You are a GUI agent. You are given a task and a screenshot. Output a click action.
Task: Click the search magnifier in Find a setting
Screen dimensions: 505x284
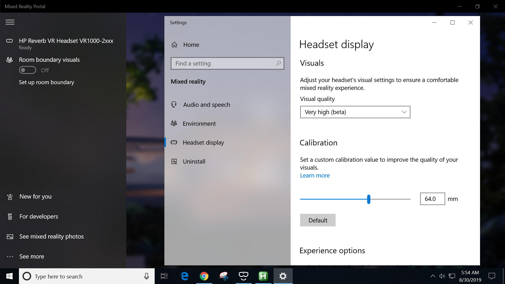[278, 63]
